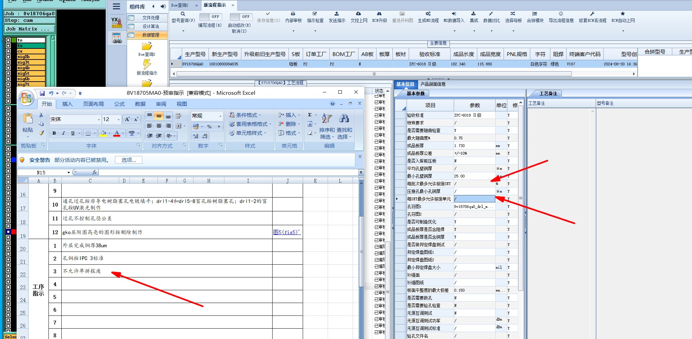692x339 pixels.
Task: Click the calculator icon in the sidebar
Action: (x=117, y=38)
